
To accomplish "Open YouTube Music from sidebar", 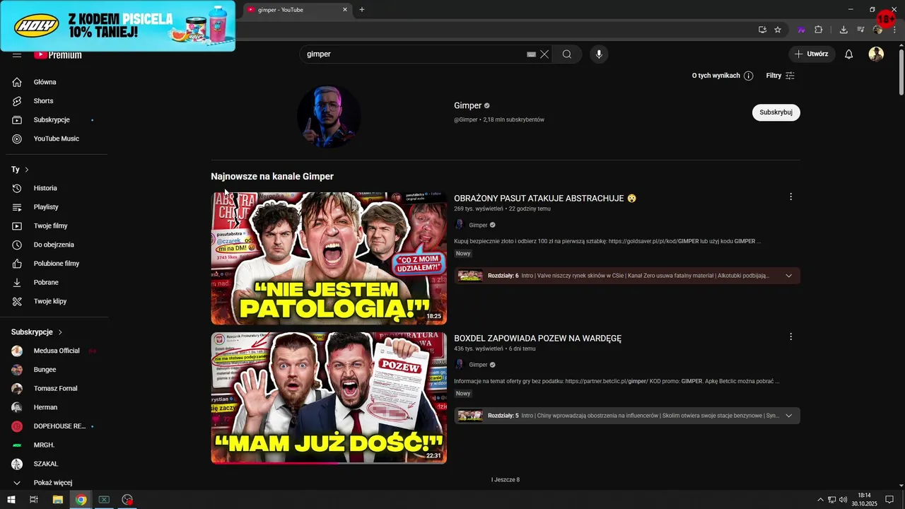I will 57,139.
